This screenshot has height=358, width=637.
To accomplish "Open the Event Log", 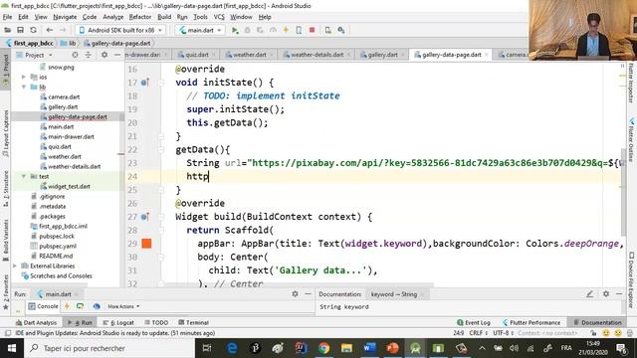I will coord(474,322).
